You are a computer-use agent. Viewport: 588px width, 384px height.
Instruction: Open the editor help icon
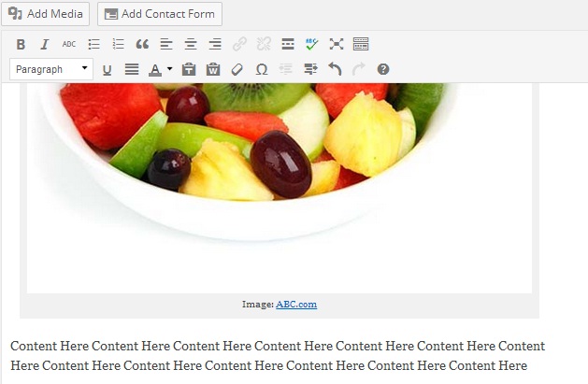click(x=383, y=69)
